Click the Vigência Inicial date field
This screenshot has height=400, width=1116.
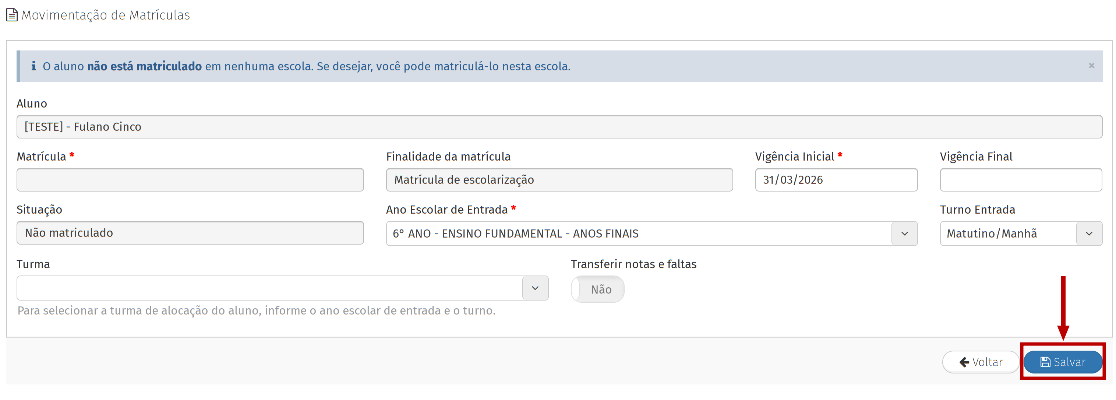point(836,180)
